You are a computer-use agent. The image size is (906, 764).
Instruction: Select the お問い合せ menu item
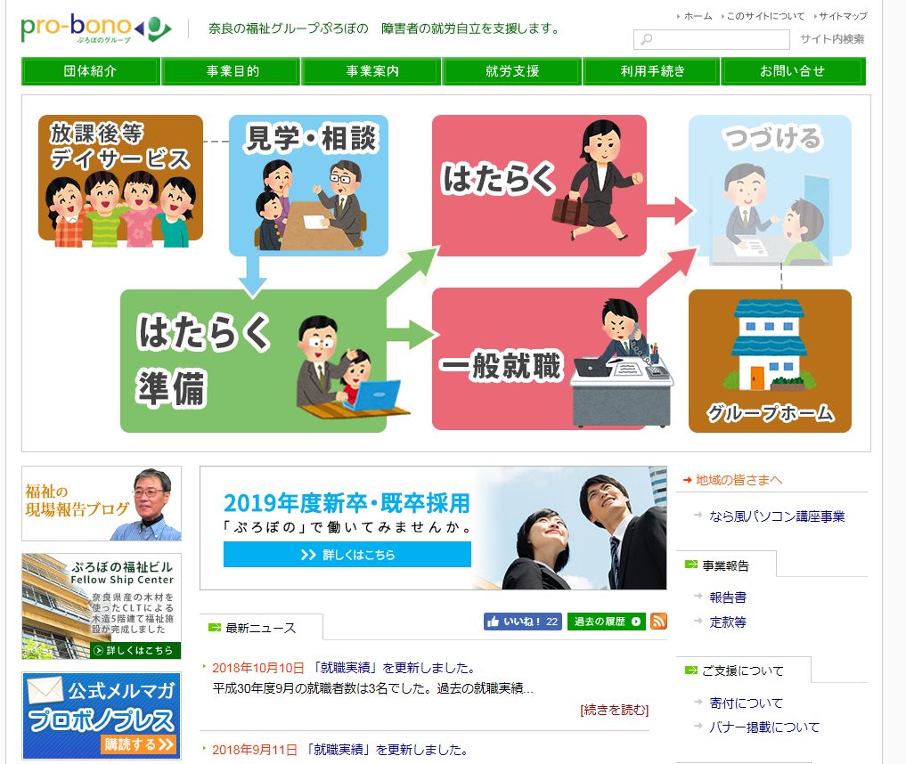[x=792, y=71]
